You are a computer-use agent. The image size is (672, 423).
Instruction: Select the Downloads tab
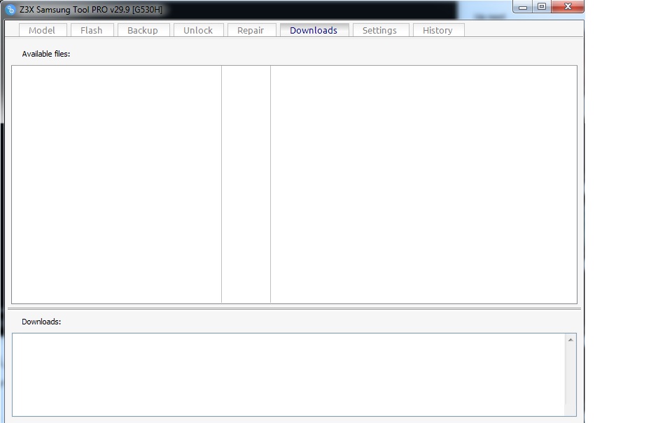click(x=314, y=30)
